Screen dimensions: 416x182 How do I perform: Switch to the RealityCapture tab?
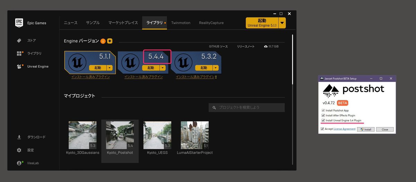coord(211,23)
